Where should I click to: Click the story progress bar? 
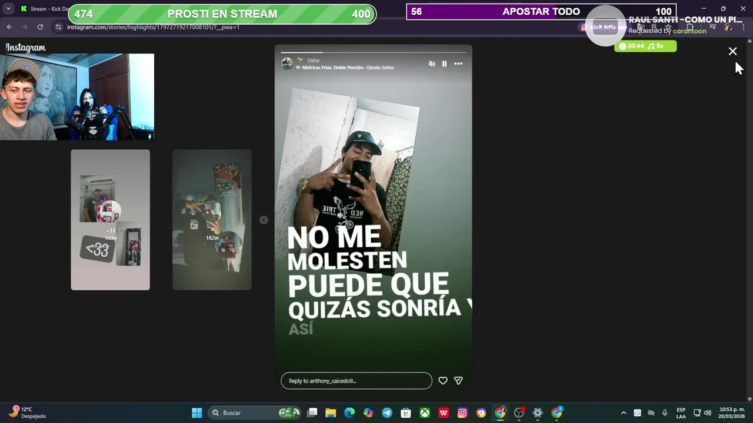pyautogui.click(x=373, y=52)
